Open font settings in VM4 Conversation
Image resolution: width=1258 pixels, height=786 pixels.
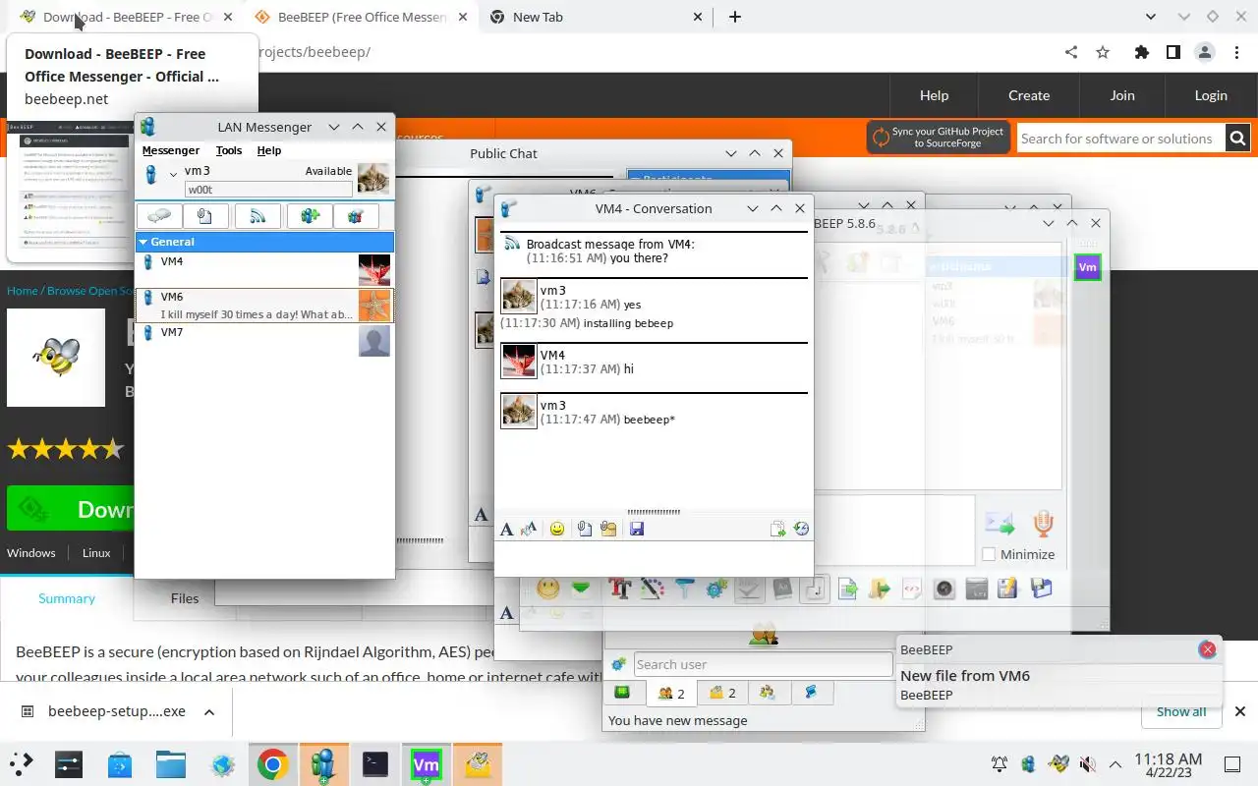[x=506, y=530]
